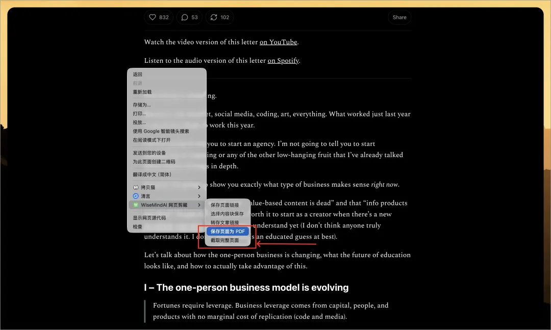Click the 拷贝猫 cat extension icon

(x=136, y=188)
